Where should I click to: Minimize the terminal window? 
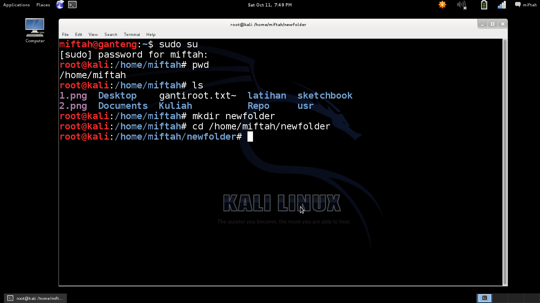tap(482, 24)
